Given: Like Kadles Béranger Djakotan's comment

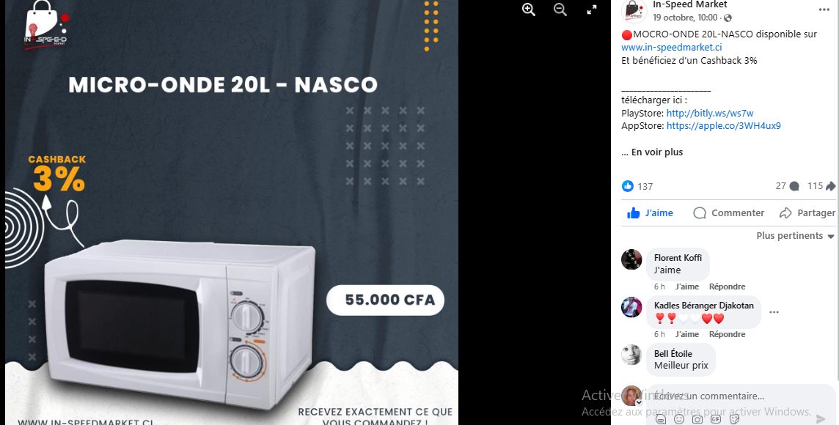Looking at the screenshot, I should 687,334.
